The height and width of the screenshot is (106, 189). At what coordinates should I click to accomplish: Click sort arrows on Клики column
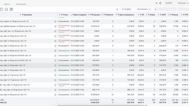point(147,15)
